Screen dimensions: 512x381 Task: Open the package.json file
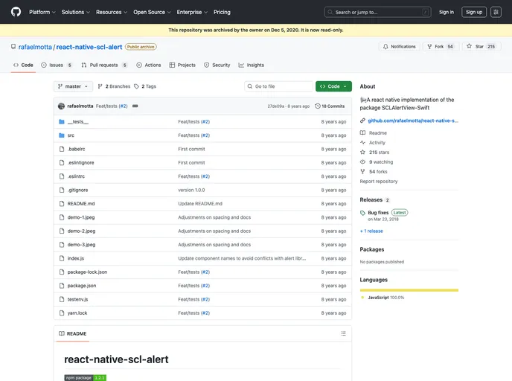click(x=82, y=286)
